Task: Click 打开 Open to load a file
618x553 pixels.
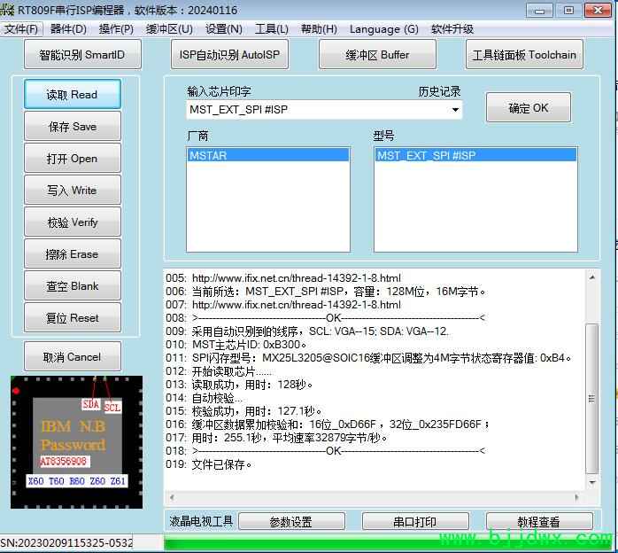Action: coord(72,159)
